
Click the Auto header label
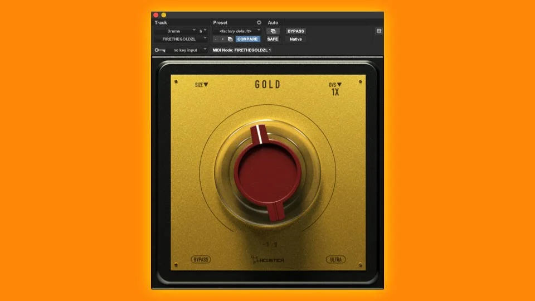(273, 22)
